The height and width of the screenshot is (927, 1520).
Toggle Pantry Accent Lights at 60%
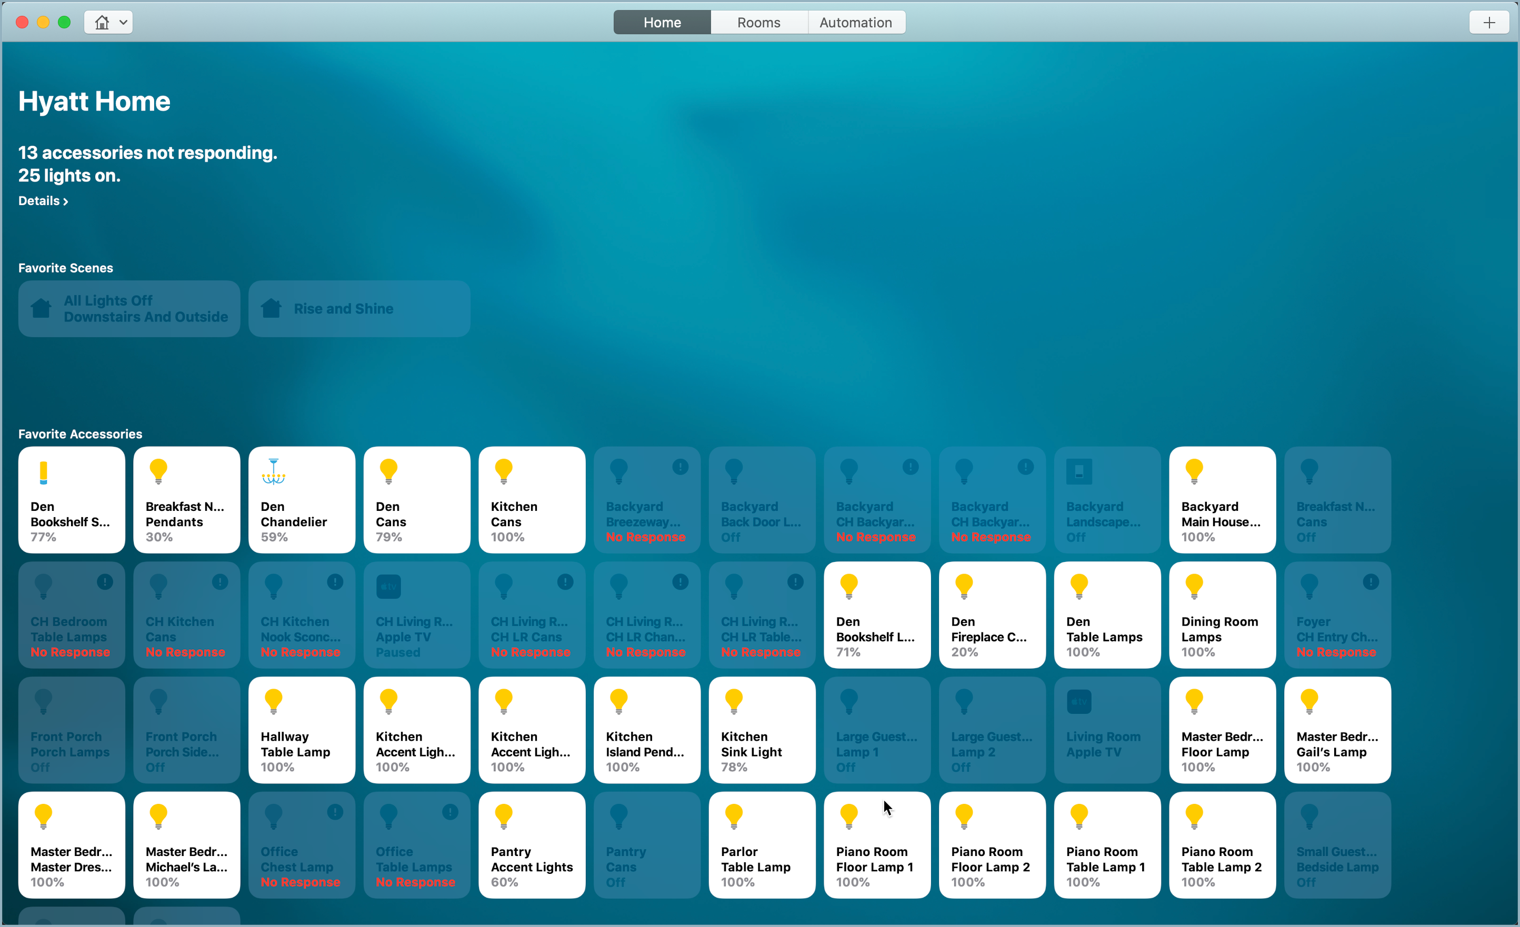pyautogui.click(x=532, y=845)
